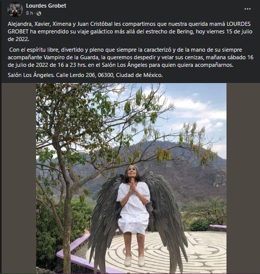Screen dimensions: 260x274
Task: Click the gray bar right of the photo
Action: (x=242, y=178)
